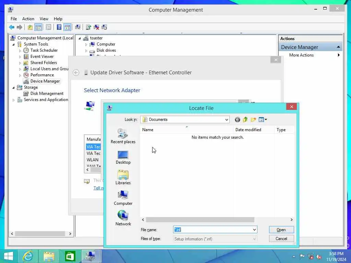The height and width of the screenshot is (263, 351).
Task: Select Recent places in Locate File sidebar
Action: (x=123, y=136)
